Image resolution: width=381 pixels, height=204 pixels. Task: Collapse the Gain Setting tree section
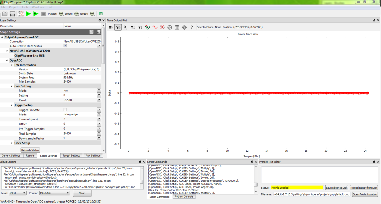[12, 86]
